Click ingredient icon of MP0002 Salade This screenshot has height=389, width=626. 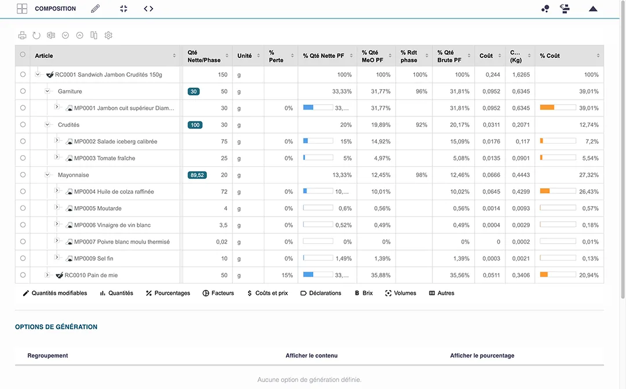click(x=69, y=141)
